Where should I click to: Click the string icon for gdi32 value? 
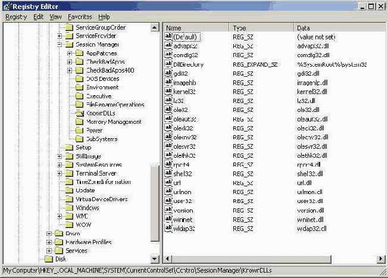pos(168,73)
